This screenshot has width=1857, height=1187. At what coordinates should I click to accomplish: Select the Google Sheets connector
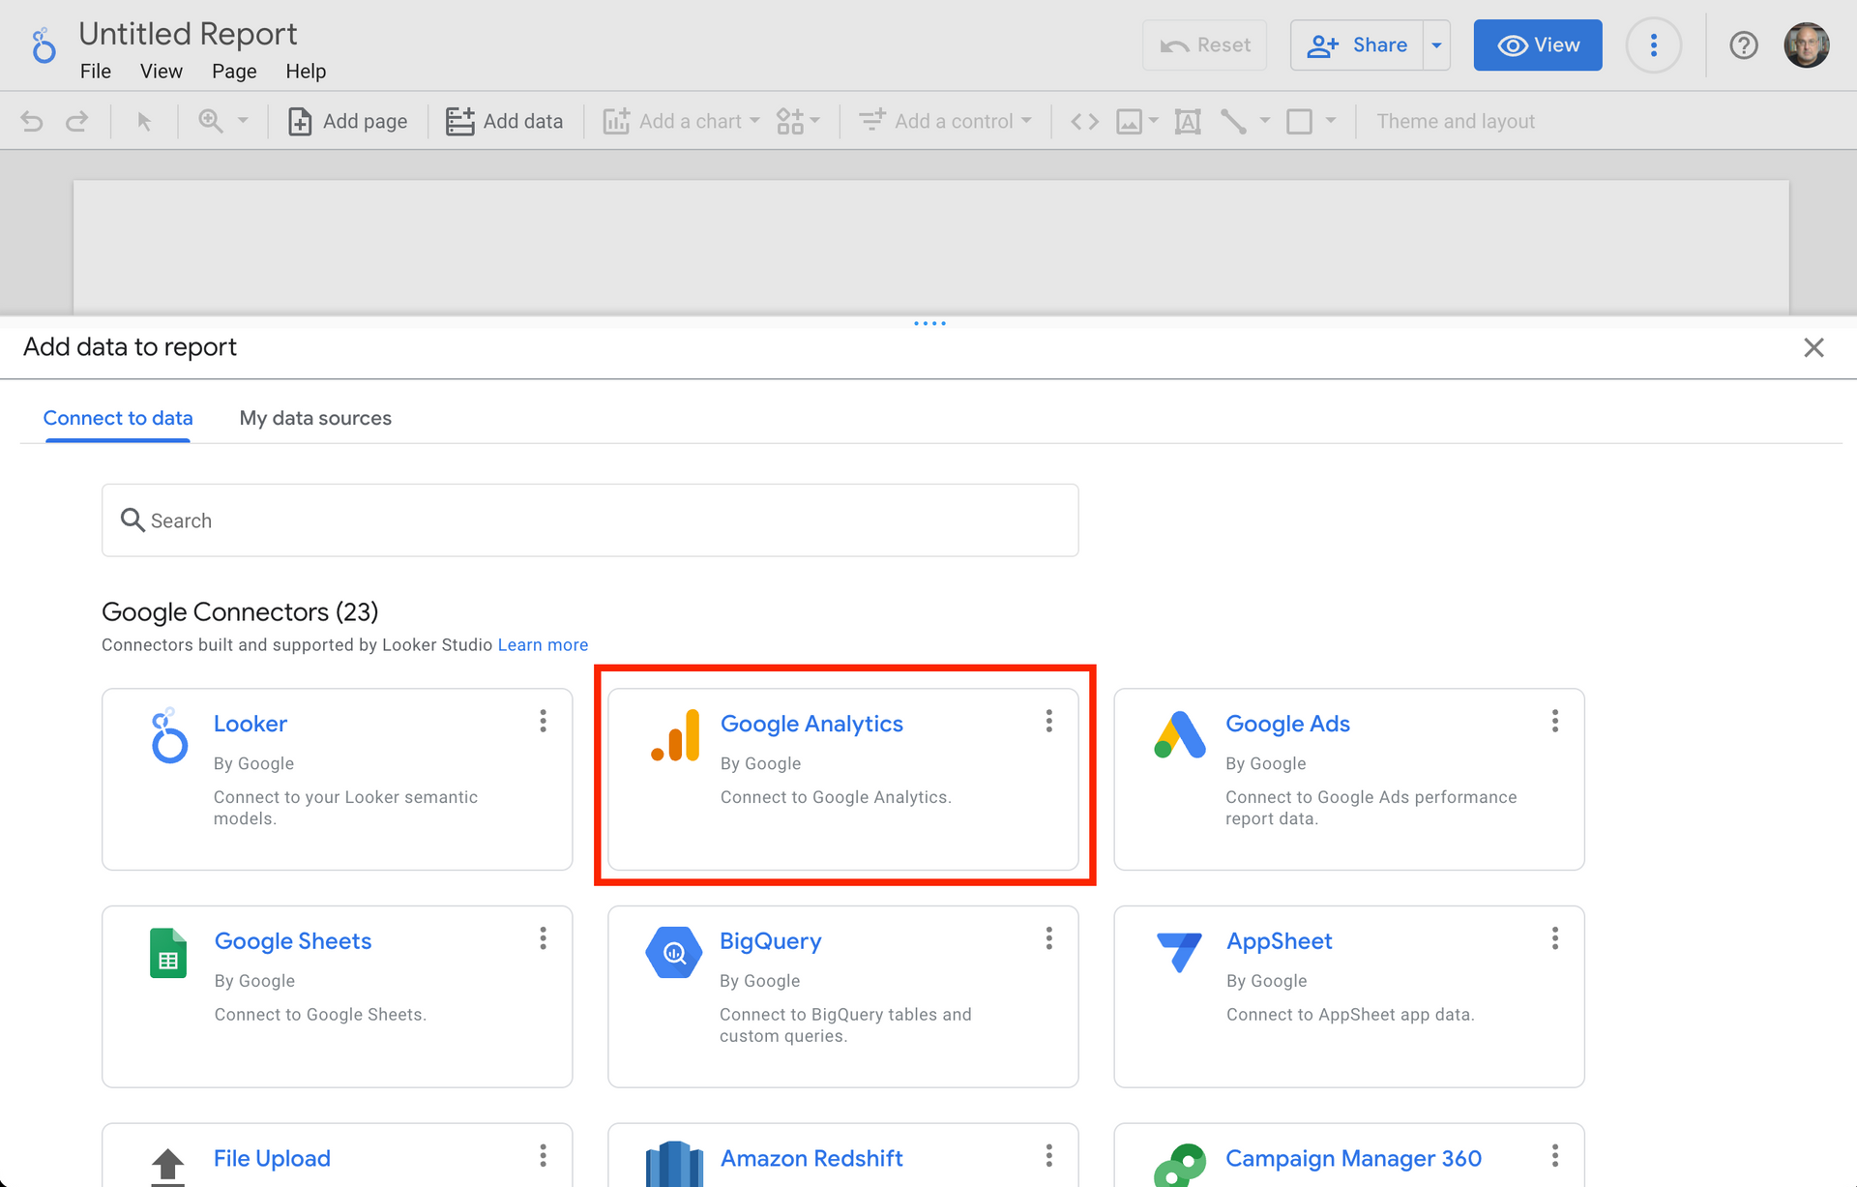pyautogui.click(x=338, y=996)
